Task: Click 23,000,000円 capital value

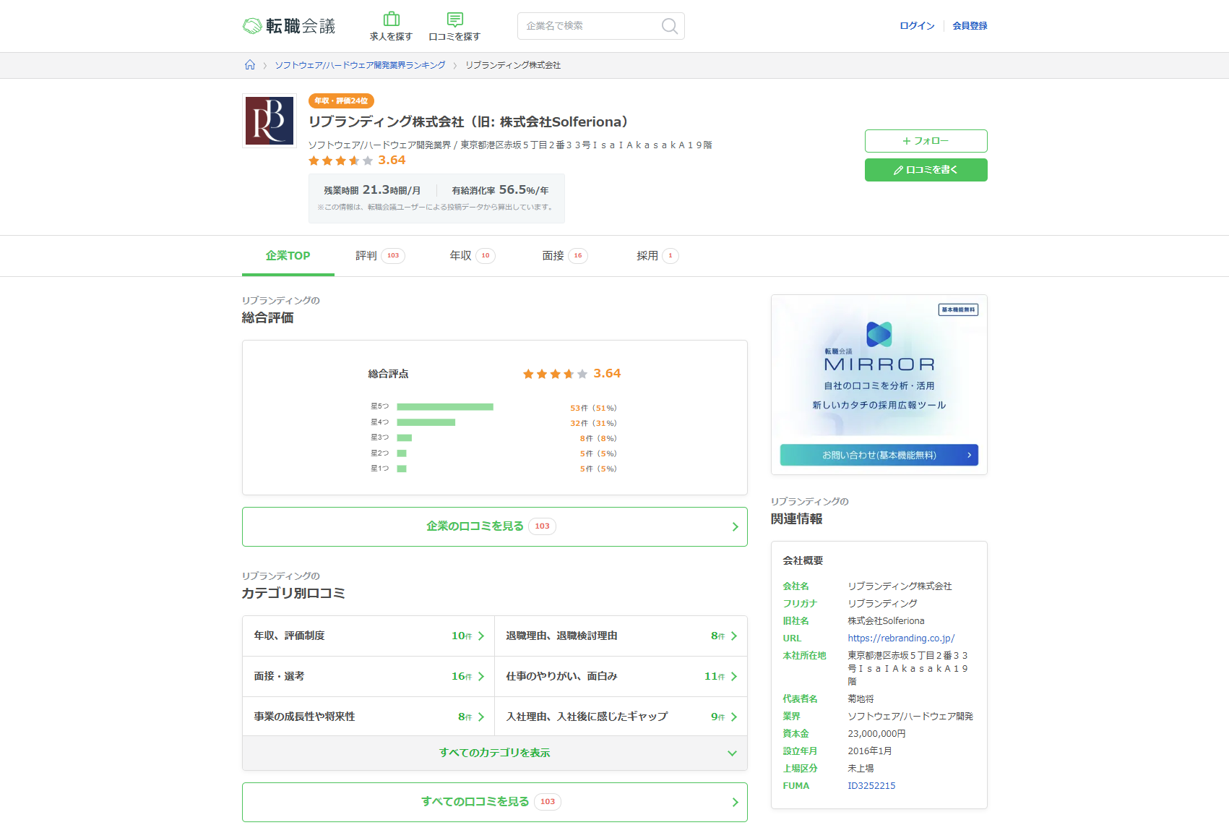Action: pos(876,734)
